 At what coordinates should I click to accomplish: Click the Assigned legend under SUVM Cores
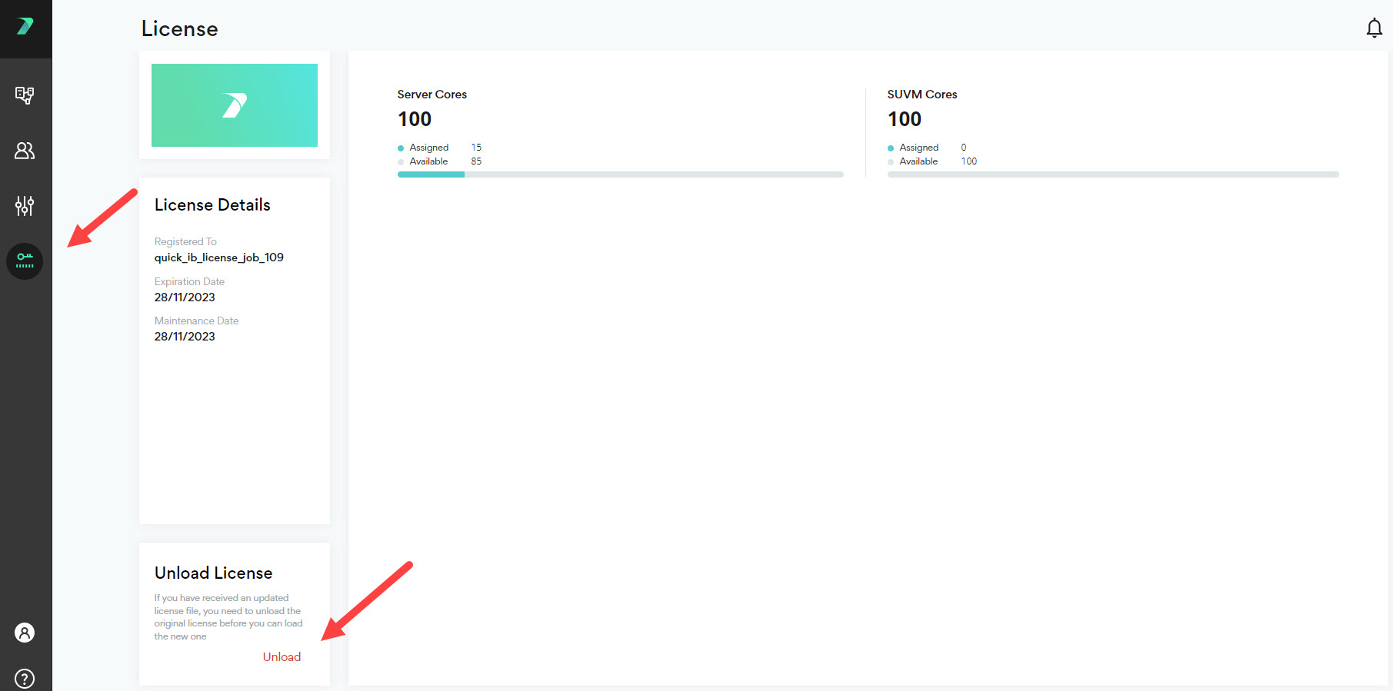(918, 148)
